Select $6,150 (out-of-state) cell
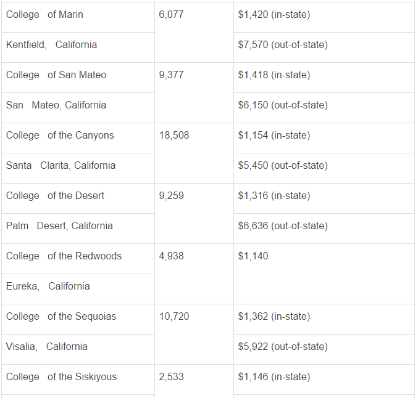The height and width of the screenshot is (398, 418). coord(324,108)
